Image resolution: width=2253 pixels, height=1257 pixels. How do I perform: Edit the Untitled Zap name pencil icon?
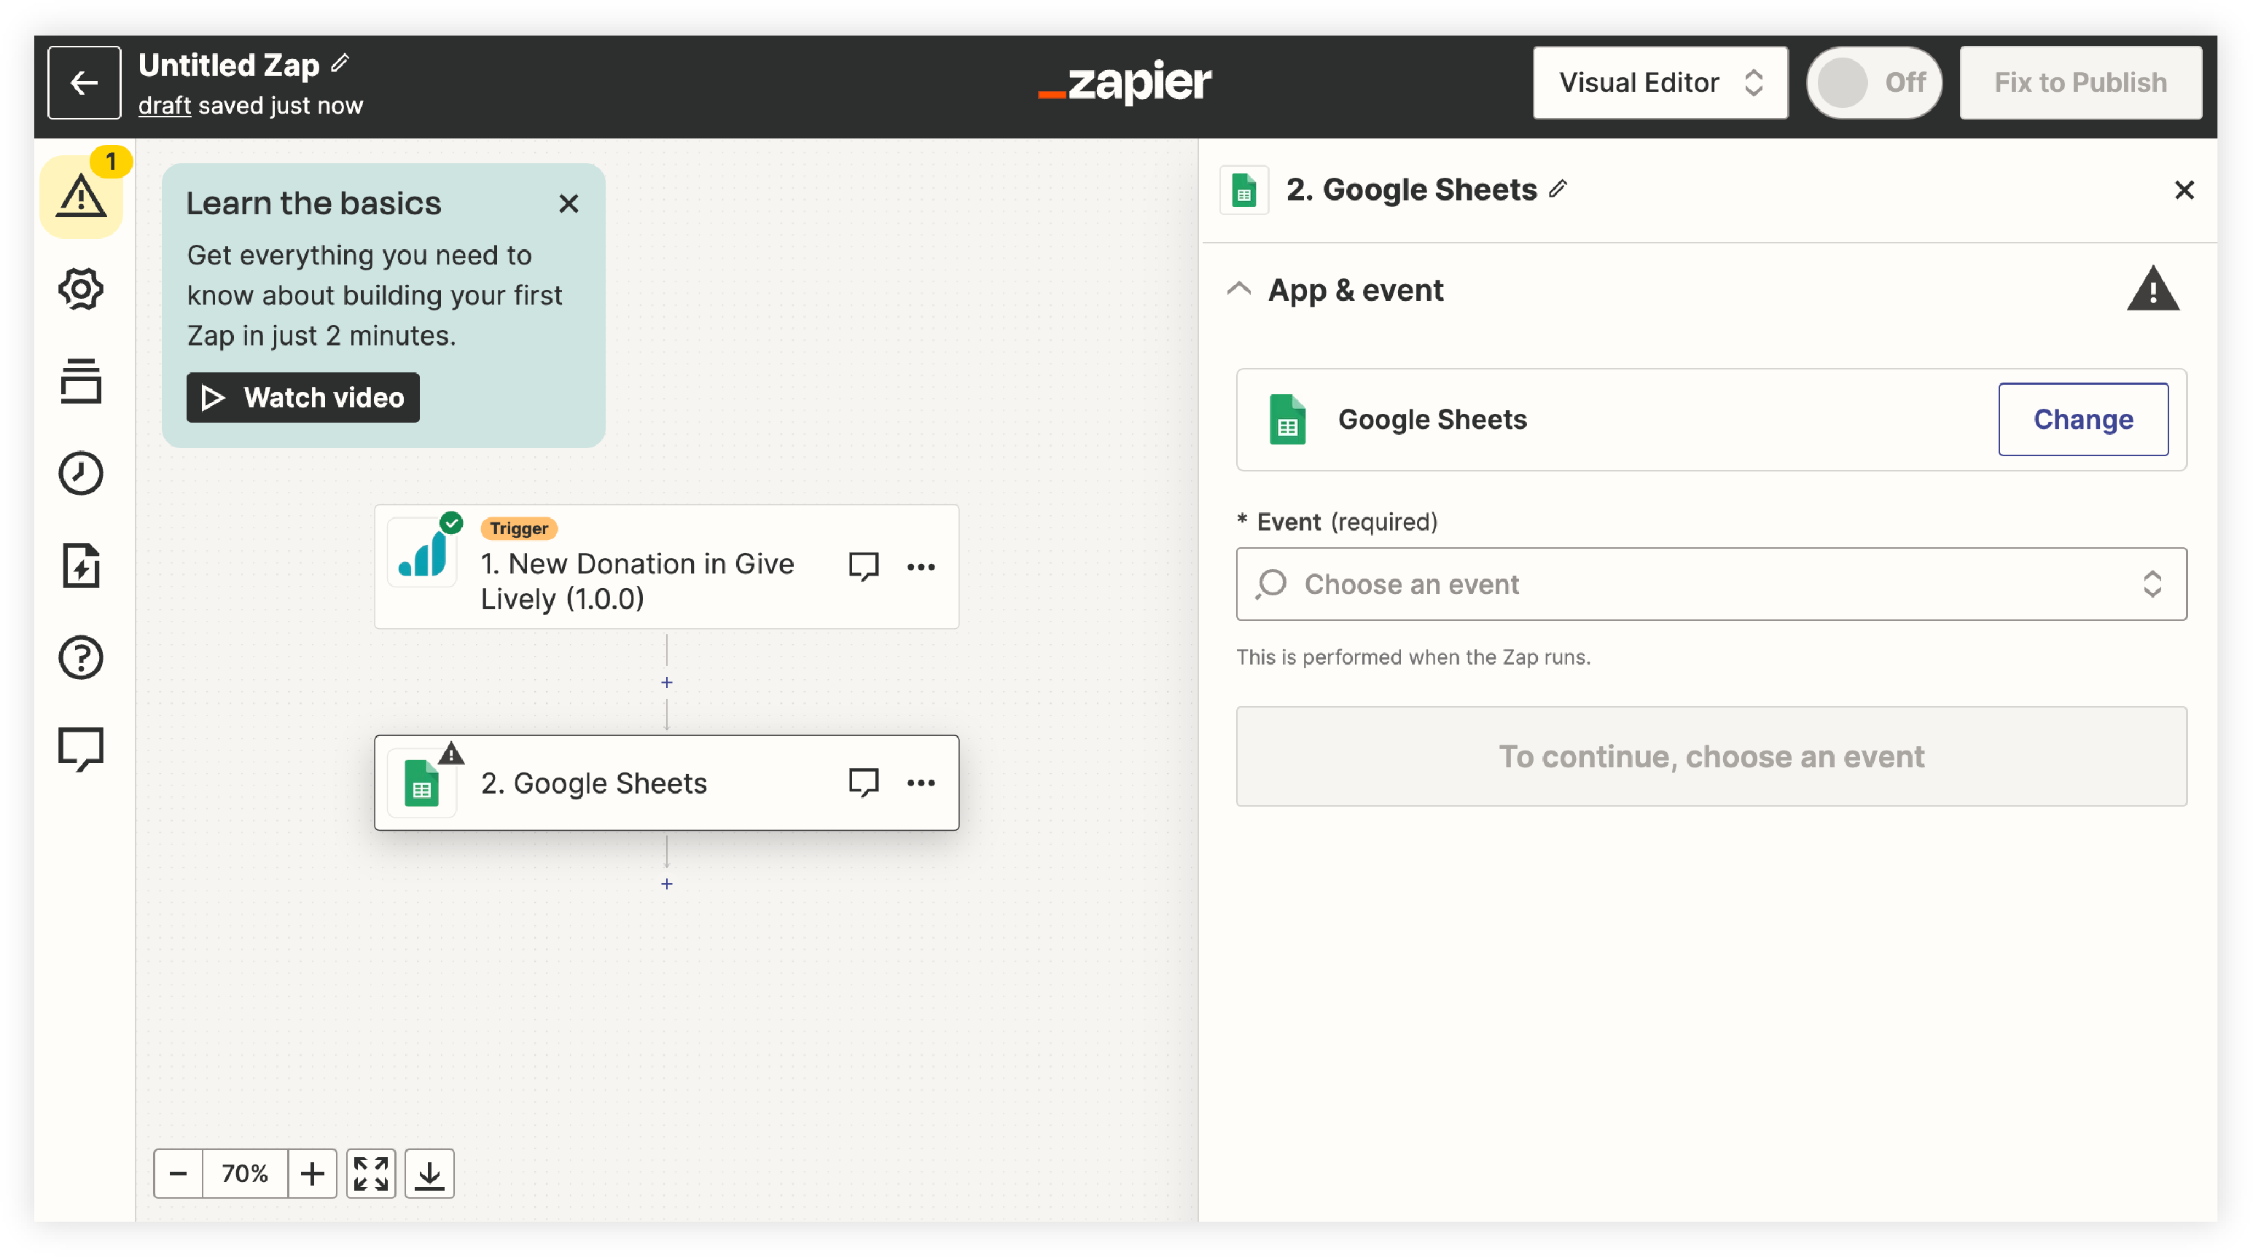coord(340,63)
